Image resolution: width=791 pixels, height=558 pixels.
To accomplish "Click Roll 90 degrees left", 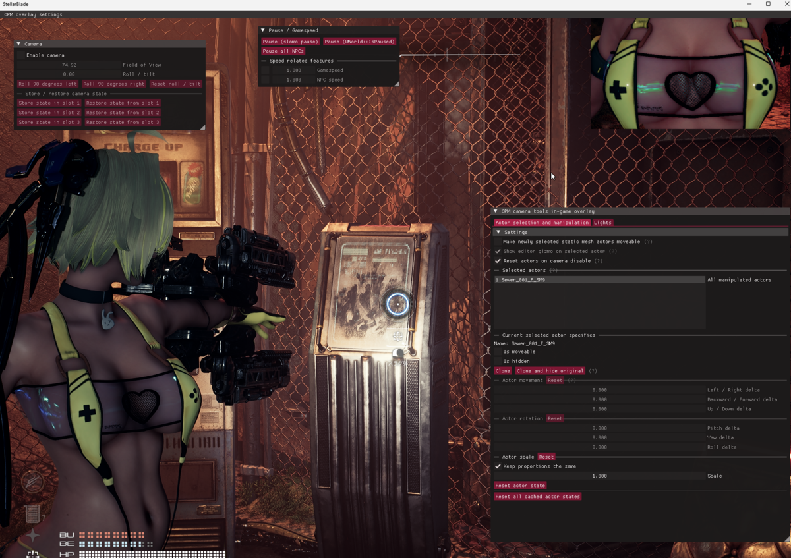I will coord(47,84).
